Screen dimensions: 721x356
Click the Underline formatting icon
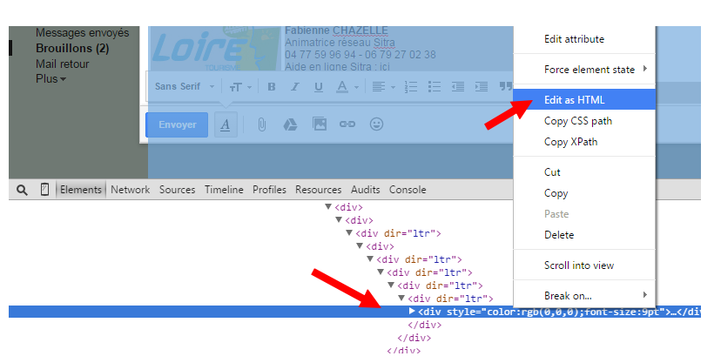(318, 87)
